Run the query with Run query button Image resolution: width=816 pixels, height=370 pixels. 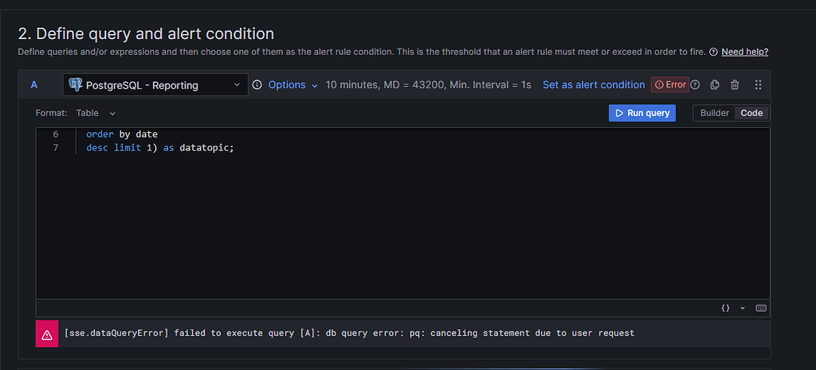pos(642,113)
